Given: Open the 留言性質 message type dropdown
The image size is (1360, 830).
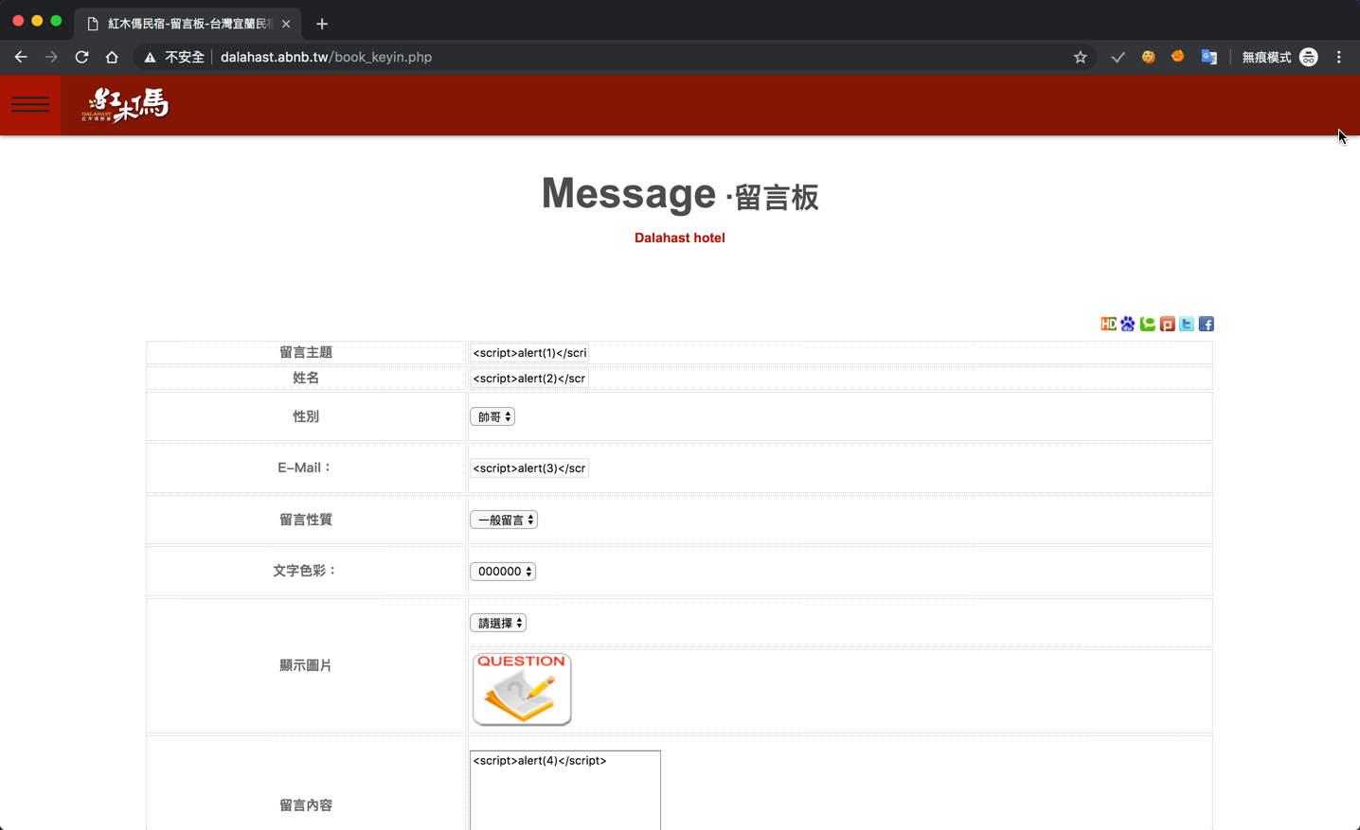Looking at the screenshot, I should [x=504, y=520].
